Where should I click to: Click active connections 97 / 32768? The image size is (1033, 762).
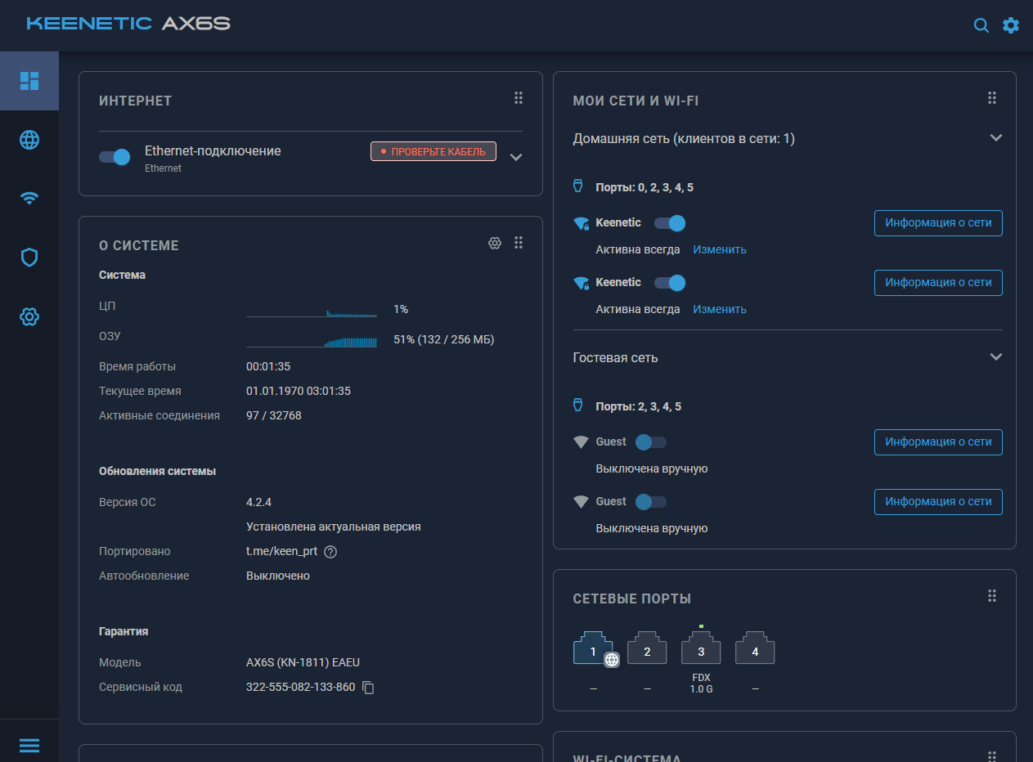(x=274, y=416)
